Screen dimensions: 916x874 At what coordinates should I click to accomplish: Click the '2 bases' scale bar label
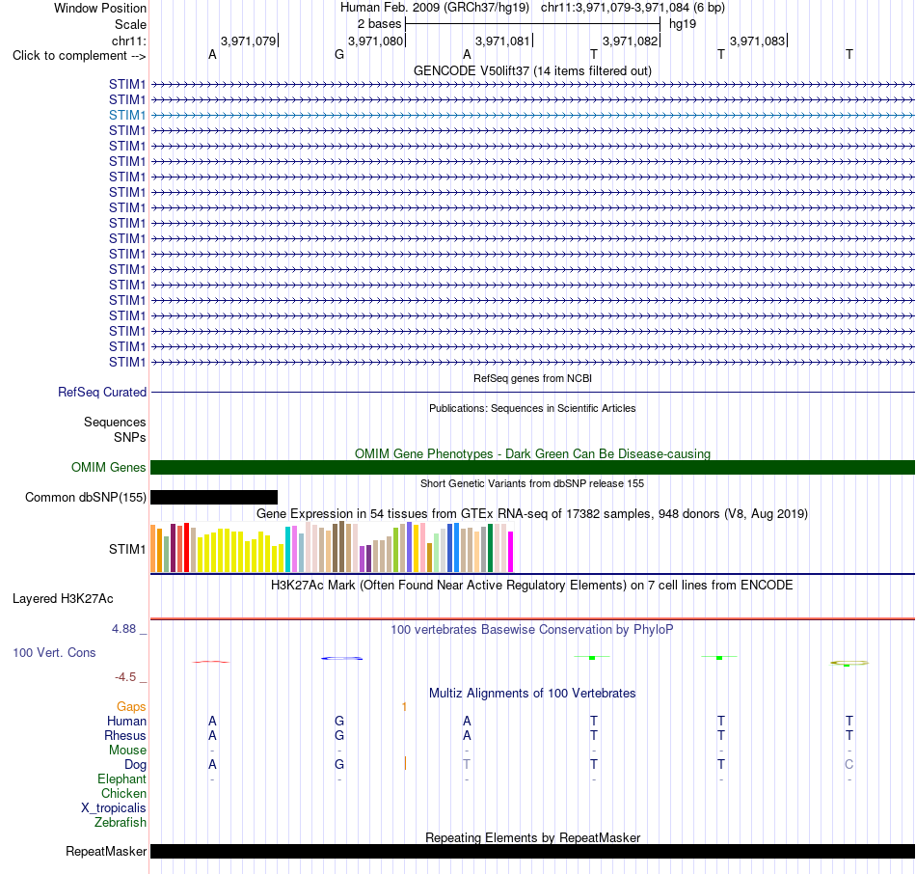pos(380,24)
